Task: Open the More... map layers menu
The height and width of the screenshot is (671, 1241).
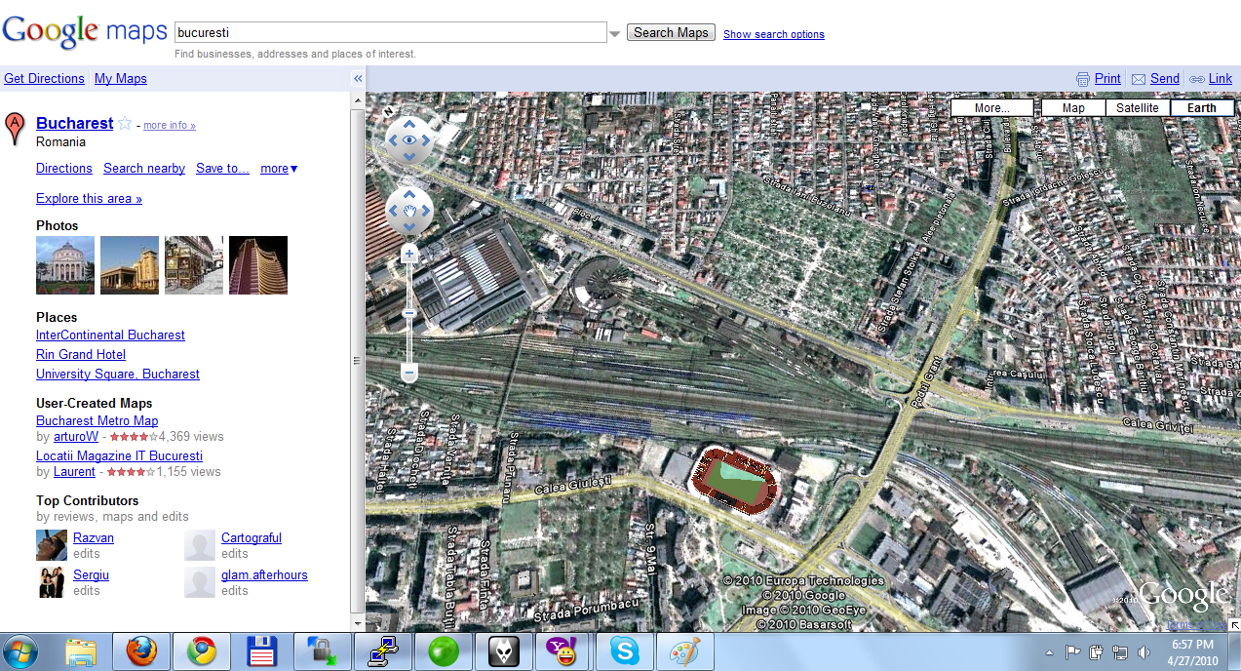Action: (x=991, y=107)
